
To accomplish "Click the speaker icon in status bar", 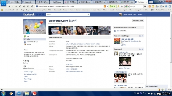I will point(163,90).
